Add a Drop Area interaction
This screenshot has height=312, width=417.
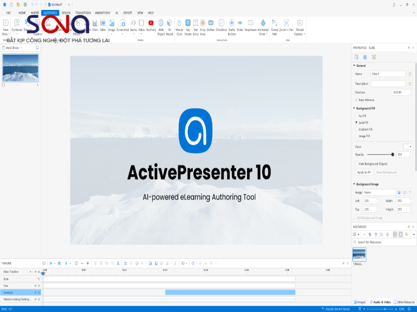(202, 23)
